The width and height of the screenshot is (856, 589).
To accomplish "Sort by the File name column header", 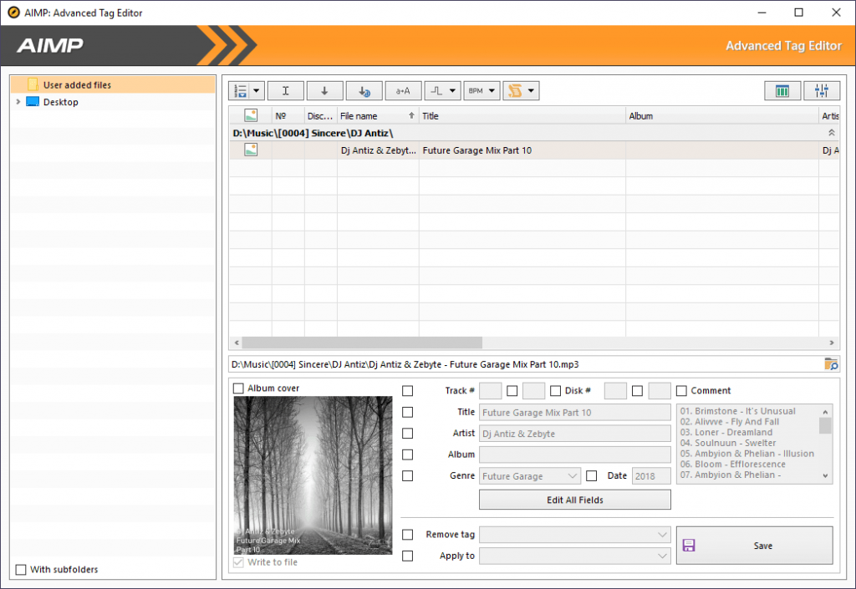I will pos(361,115).
